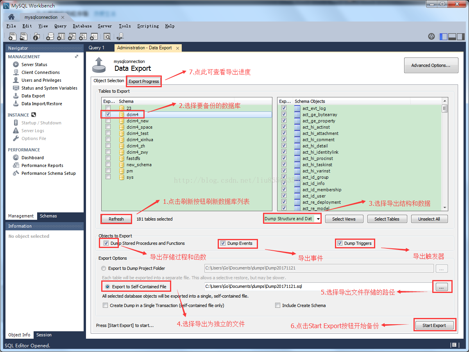Open Data Export in navigator
Image resolution: width=469 pixels, height=352 pixels.
(33, 96)
